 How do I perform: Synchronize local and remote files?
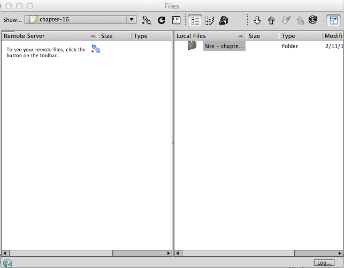313,20
